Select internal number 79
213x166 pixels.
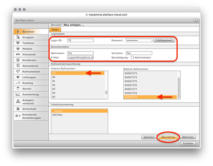pos(78,73)
